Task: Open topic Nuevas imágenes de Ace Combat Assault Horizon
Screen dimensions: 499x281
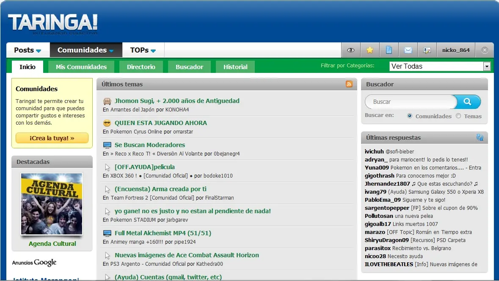Action: (x=187, y=255)
